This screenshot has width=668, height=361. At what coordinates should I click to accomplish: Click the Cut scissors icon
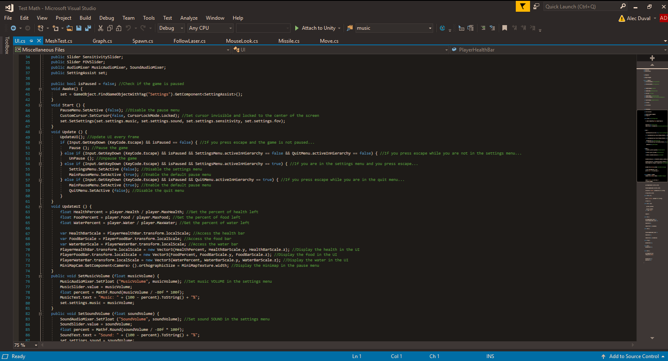click(x=101, y=28)
